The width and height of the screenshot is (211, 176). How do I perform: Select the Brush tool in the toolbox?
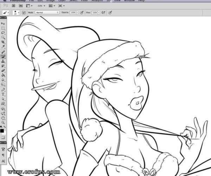tap(3, 57)
